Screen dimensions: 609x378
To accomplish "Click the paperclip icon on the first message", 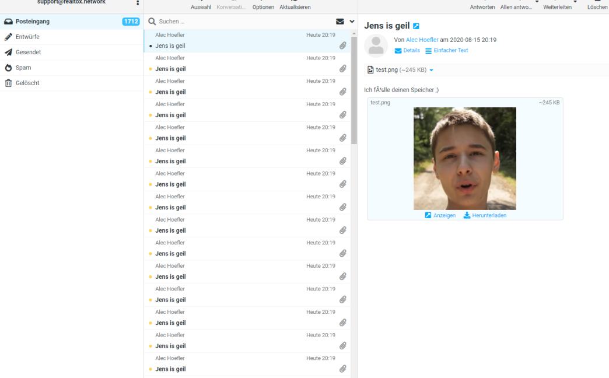I will click(x=342, y=46).
